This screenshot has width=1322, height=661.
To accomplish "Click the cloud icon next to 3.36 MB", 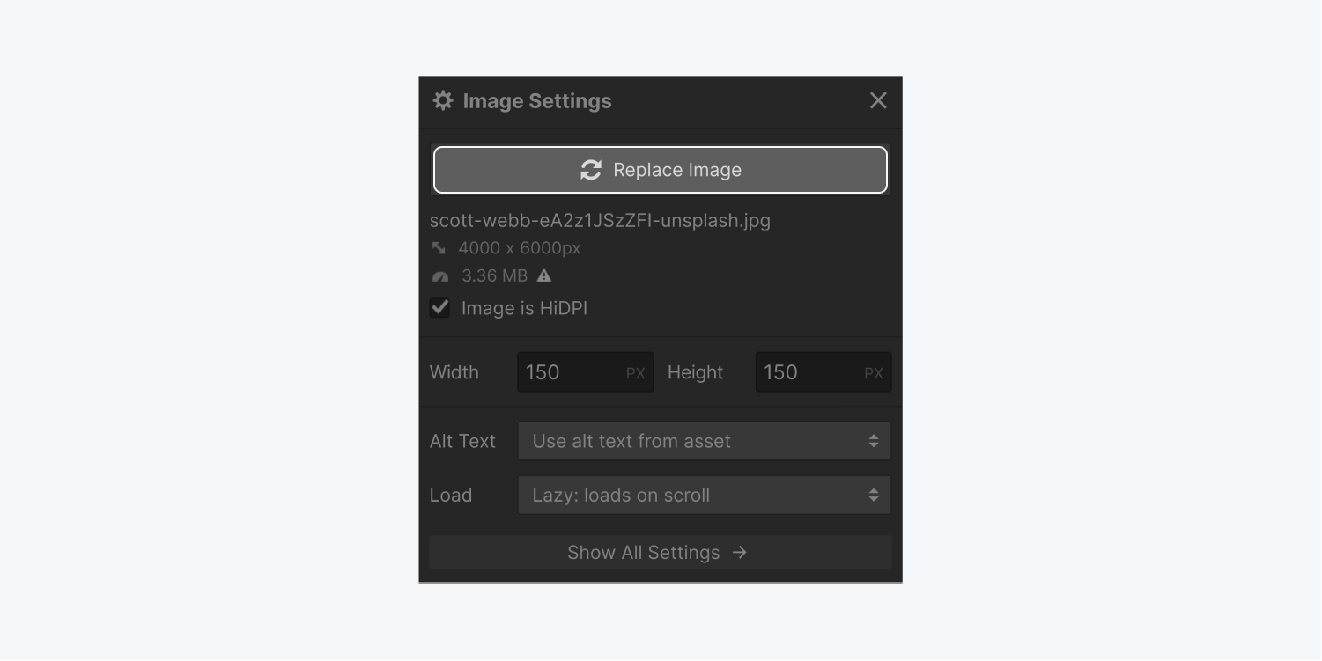I will click(x=439, y=276).
